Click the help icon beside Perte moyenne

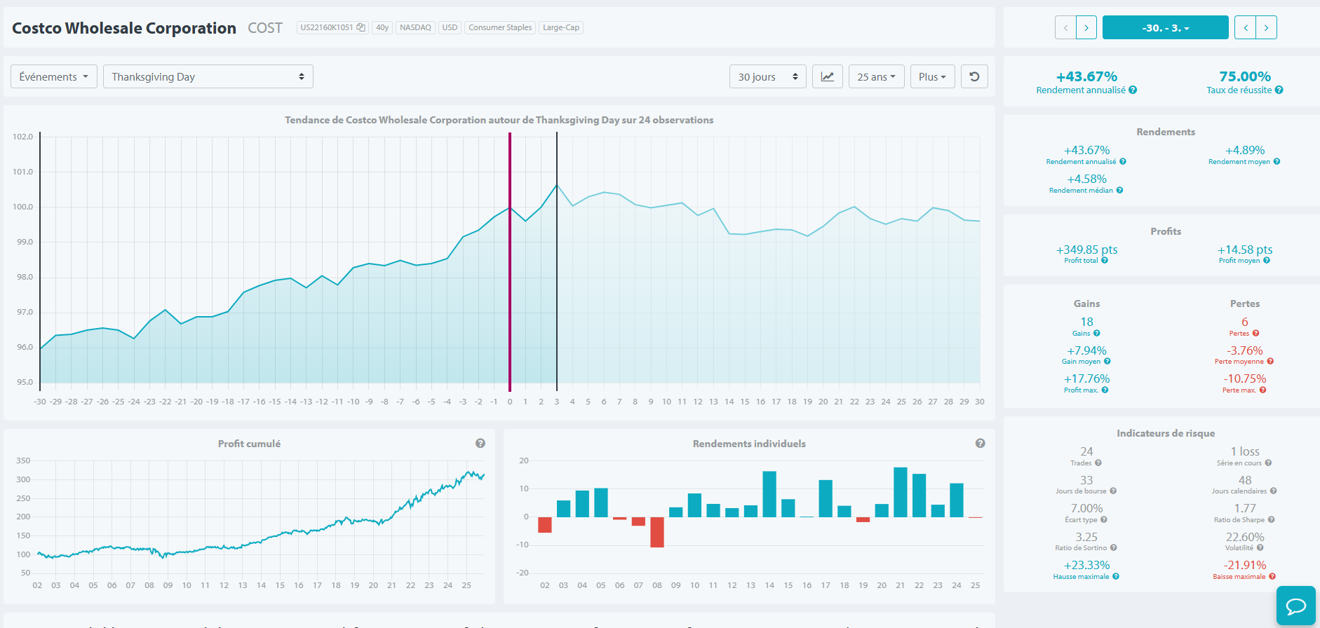(1270, 361)
